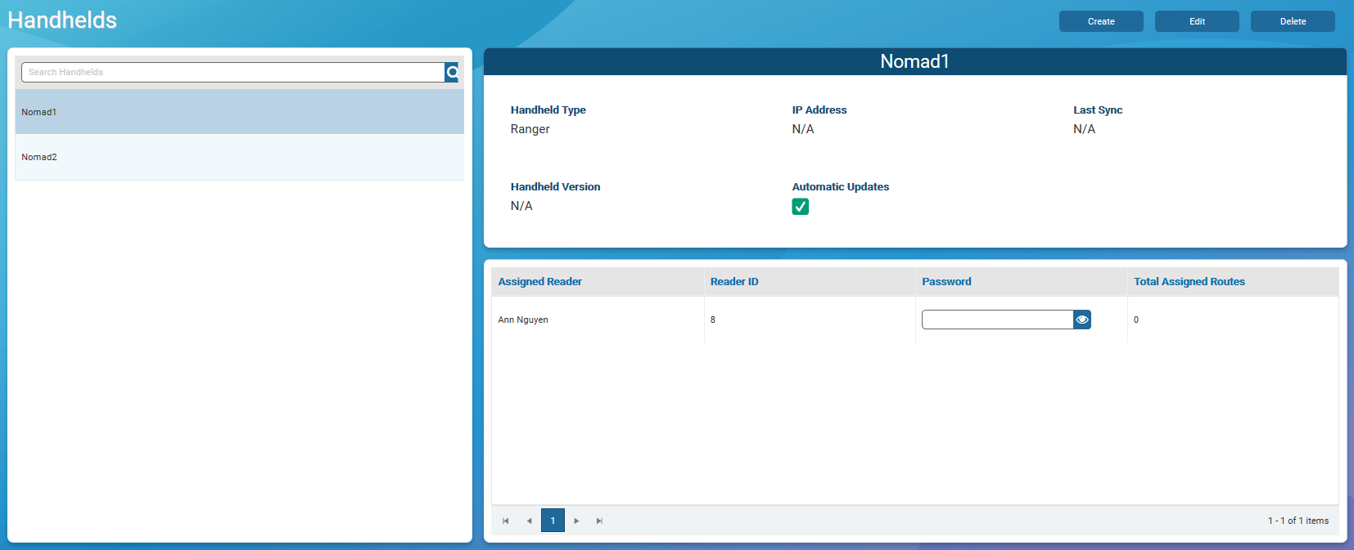This screenshot has height=550, width=1354.
Task: Jump to last page of readers
Action: 599,521
